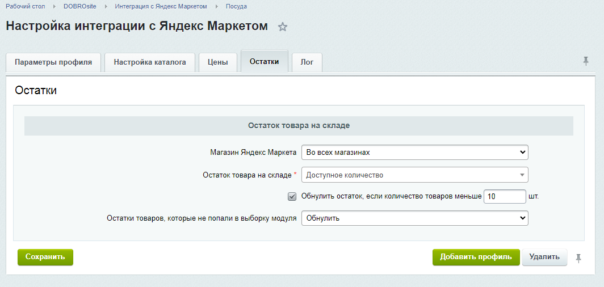This screenshot has height=287, width=604.
Task: Select the Остатки tab
Action: tap(265, 62)
